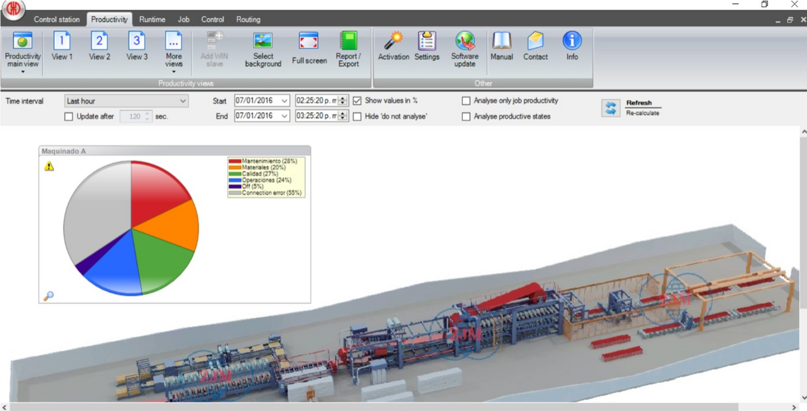Click the magnifier icon in Maquinado A chart
The width and height of the screenshot is (807, 411).
click(49, 296)
